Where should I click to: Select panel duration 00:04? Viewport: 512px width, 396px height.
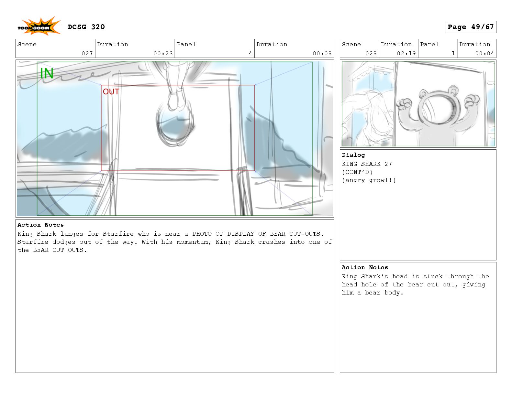tap(484, 53)
